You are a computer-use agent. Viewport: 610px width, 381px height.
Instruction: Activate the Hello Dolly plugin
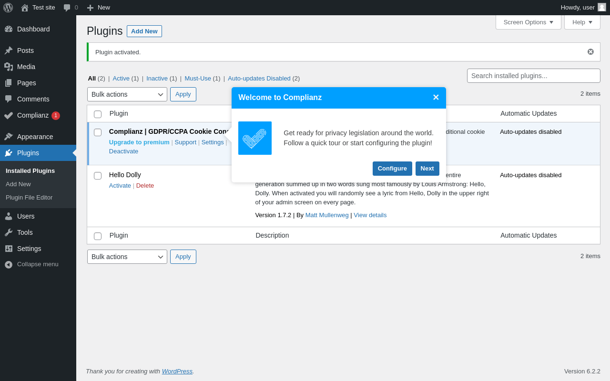[120, 186]
